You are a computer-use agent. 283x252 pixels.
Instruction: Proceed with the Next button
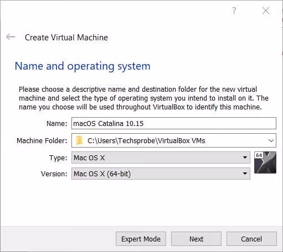tap(196, 239)
